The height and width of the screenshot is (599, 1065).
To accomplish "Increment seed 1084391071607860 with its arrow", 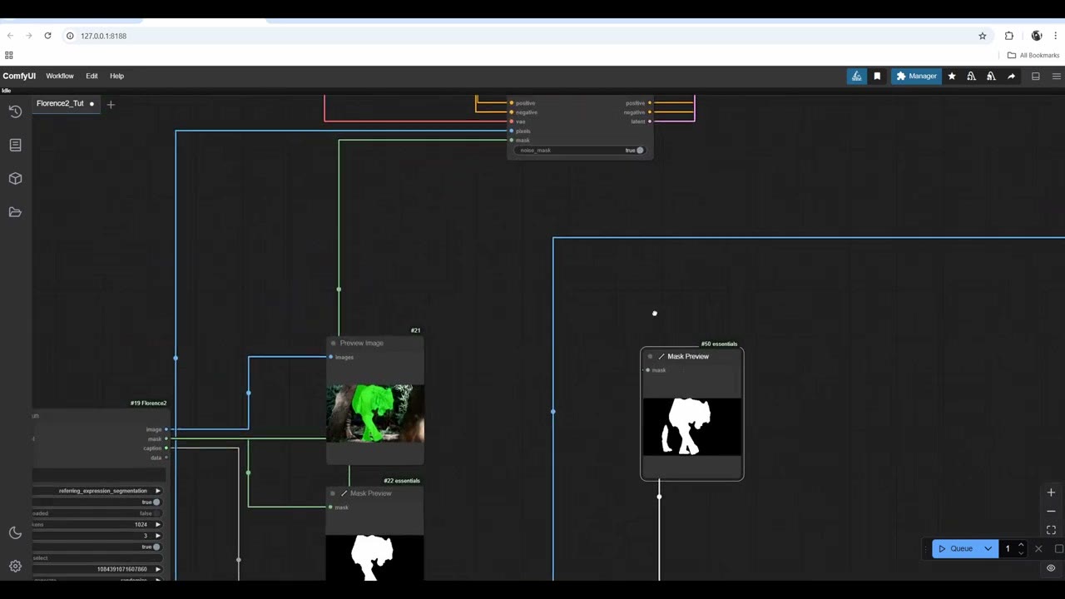I will click(x=158, y=569).
